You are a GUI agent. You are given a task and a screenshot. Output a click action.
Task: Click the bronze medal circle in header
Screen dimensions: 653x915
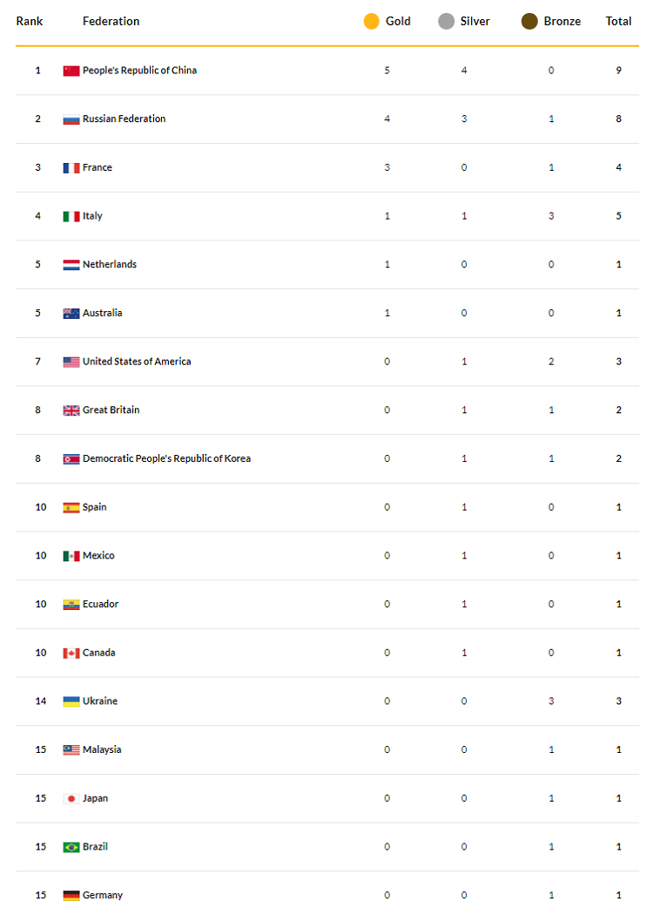point(529,22)
